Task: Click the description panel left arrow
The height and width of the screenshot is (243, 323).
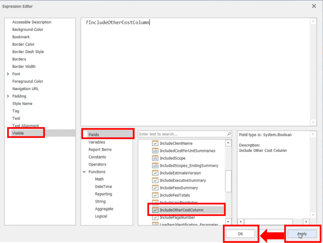Action: [x=241, y=222]
